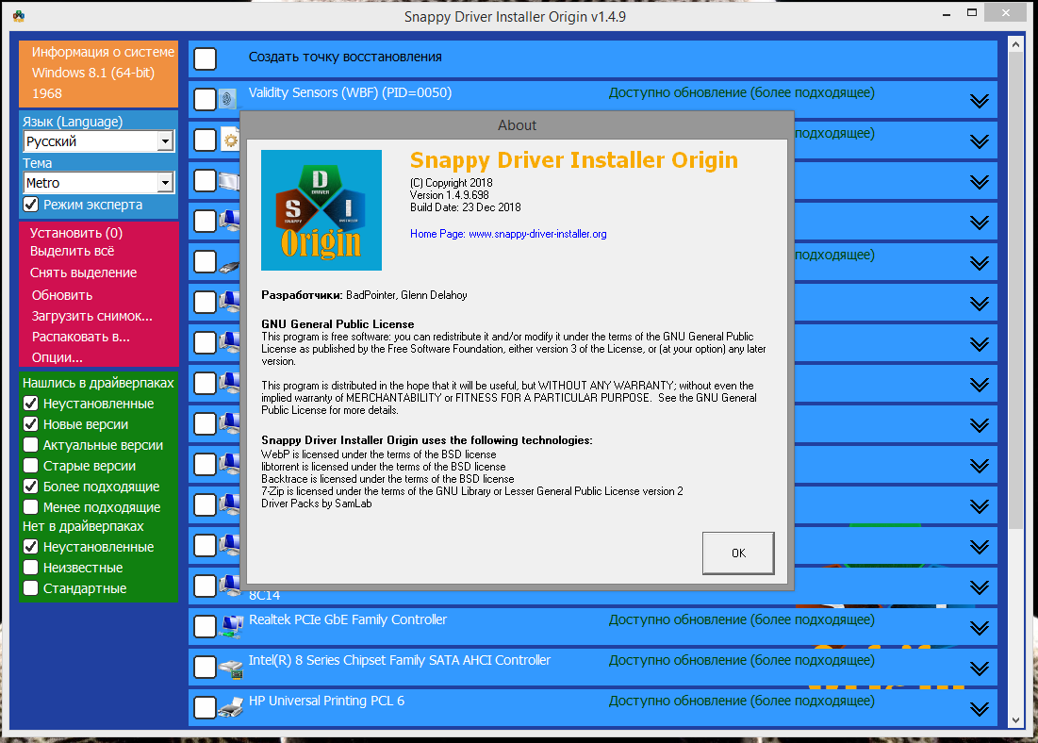
Task: Expand the Realtek PCIe GbE row chevron
Action: (980, 628)
